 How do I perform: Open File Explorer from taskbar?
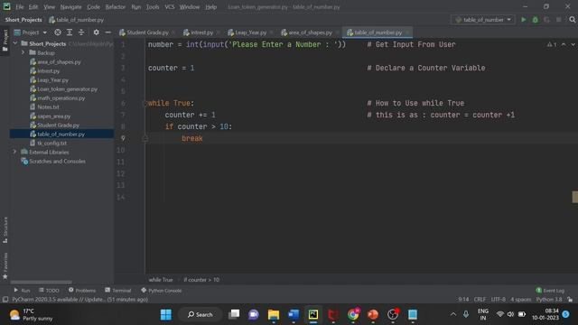(274, 315)
